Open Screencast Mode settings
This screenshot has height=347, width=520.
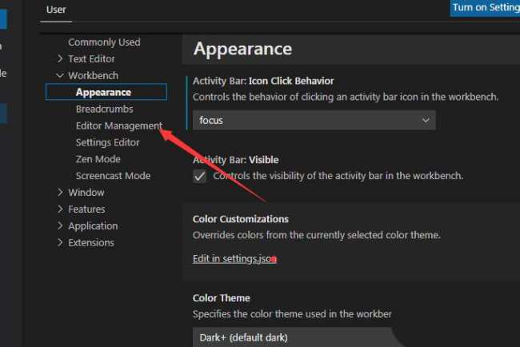tap(113, 176)
